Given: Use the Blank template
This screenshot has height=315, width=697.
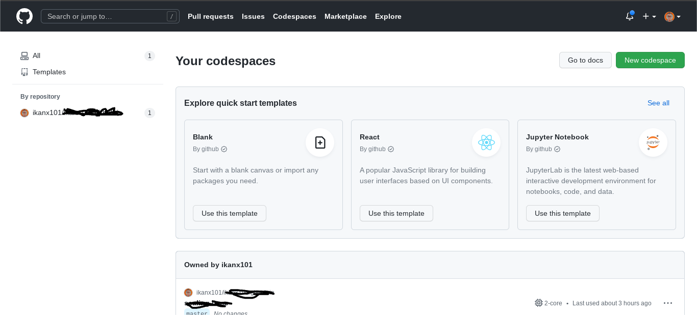Looking at the screenshot, I should pyautogui.click(x=230, y=213).
